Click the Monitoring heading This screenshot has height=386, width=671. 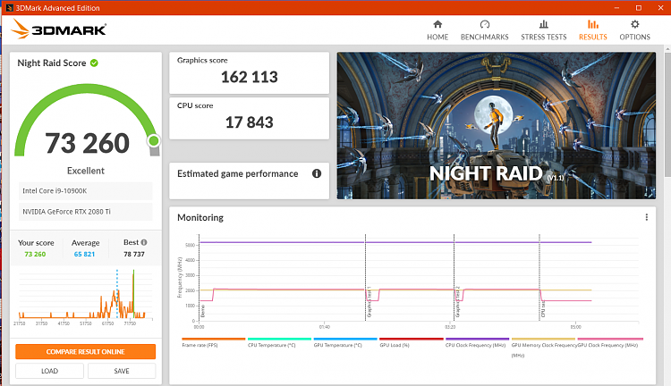coord(200,218)
